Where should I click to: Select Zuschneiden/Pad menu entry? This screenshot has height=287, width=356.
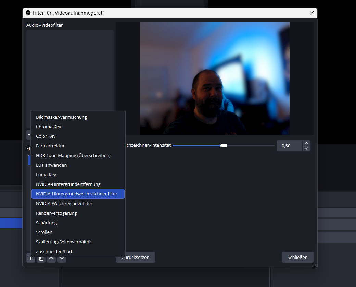(x=54, y=251)
